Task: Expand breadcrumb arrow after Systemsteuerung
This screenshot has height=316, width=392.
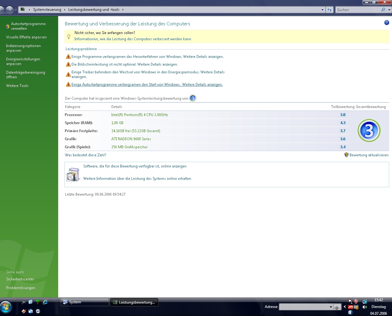Action: [x=65, y=10]
